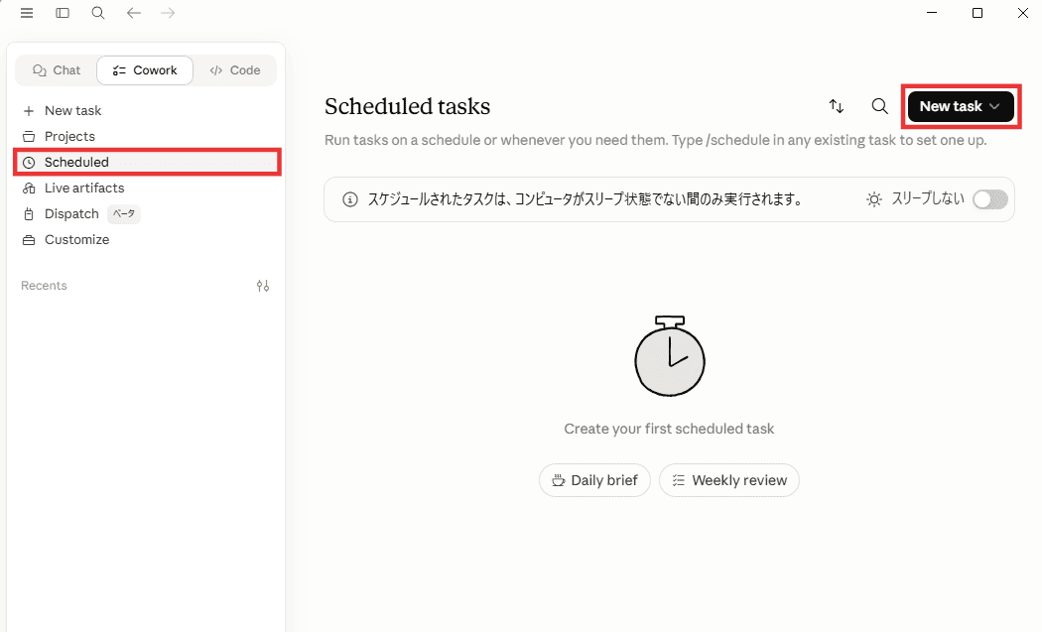This screenshot has width=1042, height=632.
Task: Open the hamburger menu icon
Action: [27, 13]
